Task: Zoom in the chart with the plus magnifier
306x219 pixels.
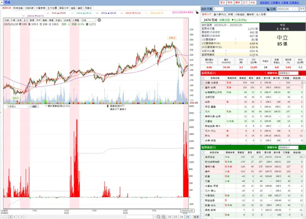Action: (x=163, y=217)
